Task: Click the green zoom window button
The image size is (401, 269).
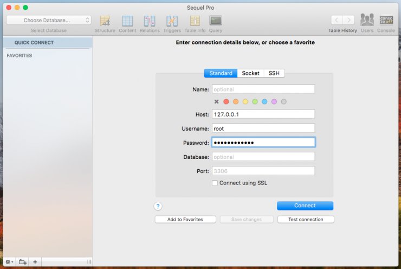Action: pos(25,8)
